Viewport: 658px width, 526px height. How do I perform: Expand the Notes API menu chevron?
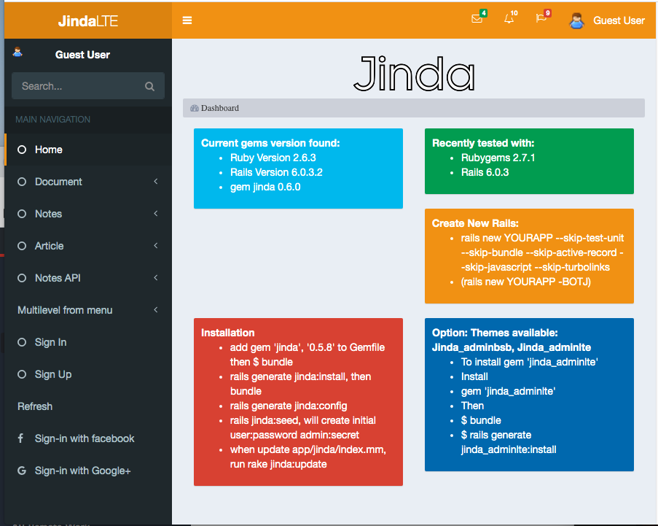point(156,278)
